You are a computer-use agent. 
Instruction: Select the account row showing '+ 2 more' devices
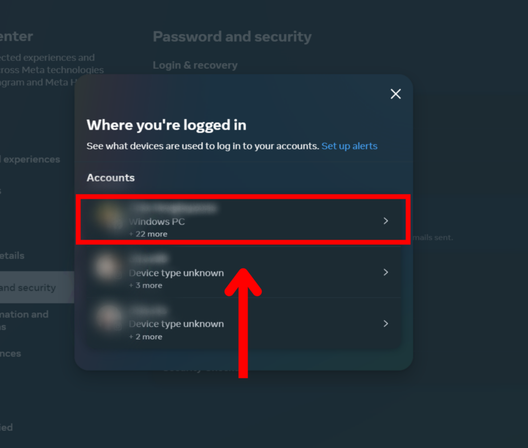pyautogui.click(x=243, y=323)
